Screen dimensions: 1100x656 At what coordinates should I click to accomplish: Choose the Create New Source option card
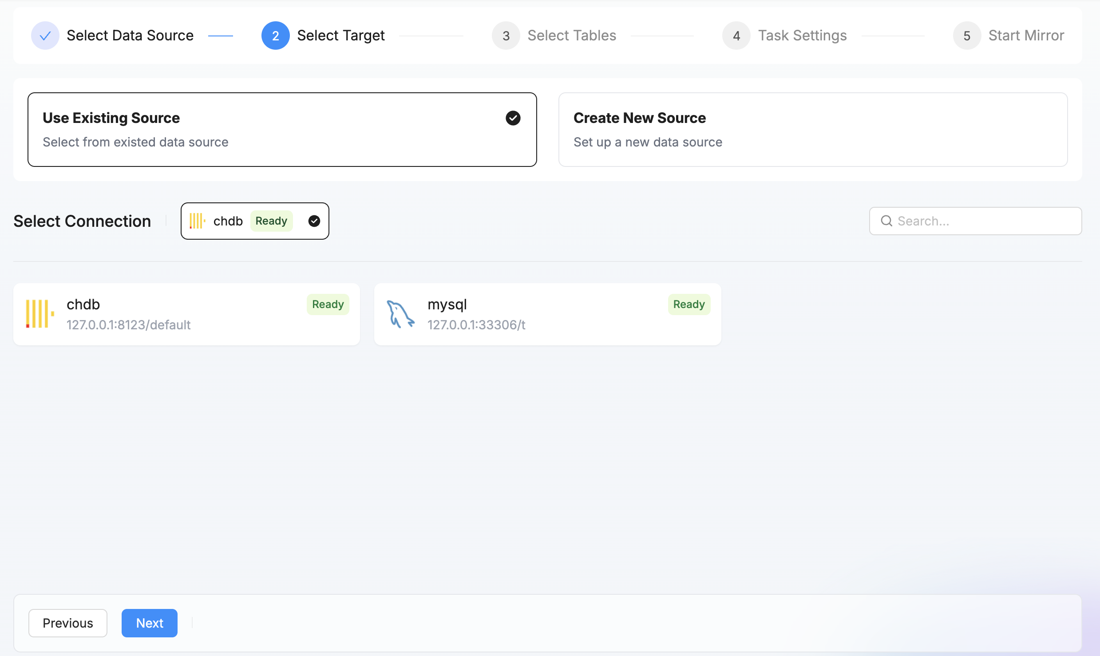[x=813, y=130]
